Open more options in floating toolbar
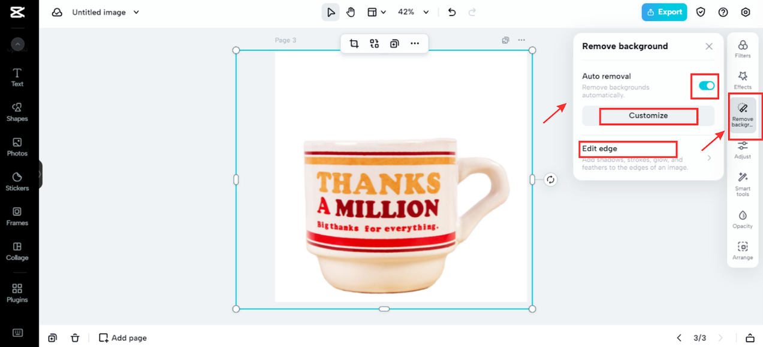The height and width of the screenshot is (347, 763). point(415,43)
